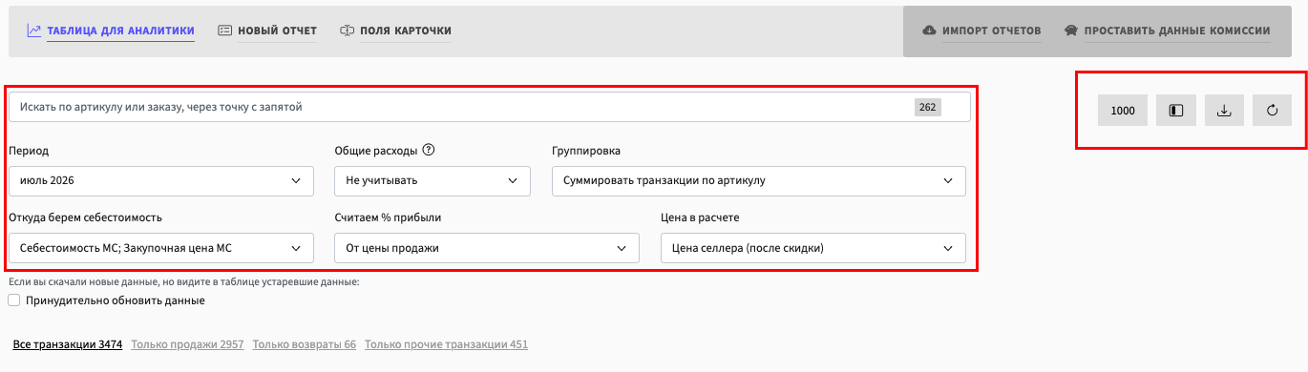Click the Поля карточки icon
This screenshot has height=372, width=1308.
pyautogui.click(x=347, y=31)
